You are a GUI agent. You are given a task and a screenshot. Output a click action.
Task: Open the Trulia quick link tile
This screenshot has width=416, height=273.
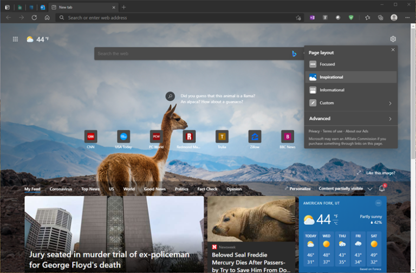[x=222, y=136]
